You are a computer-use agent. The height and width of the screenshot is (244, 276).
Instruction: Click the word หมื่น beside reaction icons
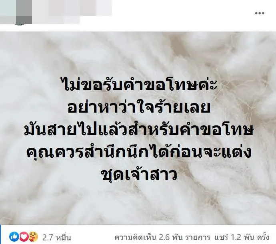pyautogui.click(x=63, y=238)
